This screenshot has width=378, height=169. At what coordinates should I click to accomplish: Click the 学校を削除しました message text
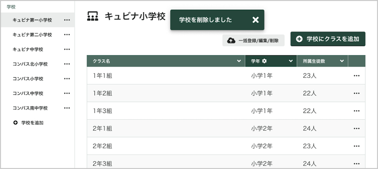click(x=205, y=20)
